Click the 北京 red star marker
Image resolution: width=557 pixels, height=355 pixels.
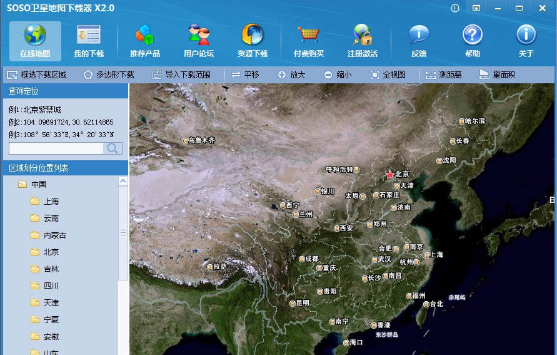point(389,175)
